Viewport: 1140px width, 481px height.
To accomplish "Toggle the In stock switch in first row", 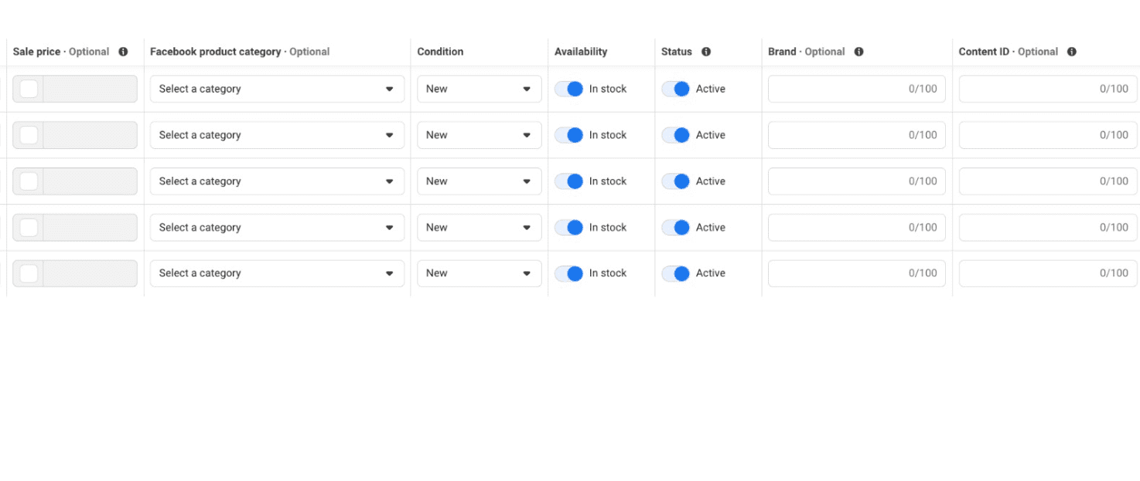I will click(x=568, y=89).
